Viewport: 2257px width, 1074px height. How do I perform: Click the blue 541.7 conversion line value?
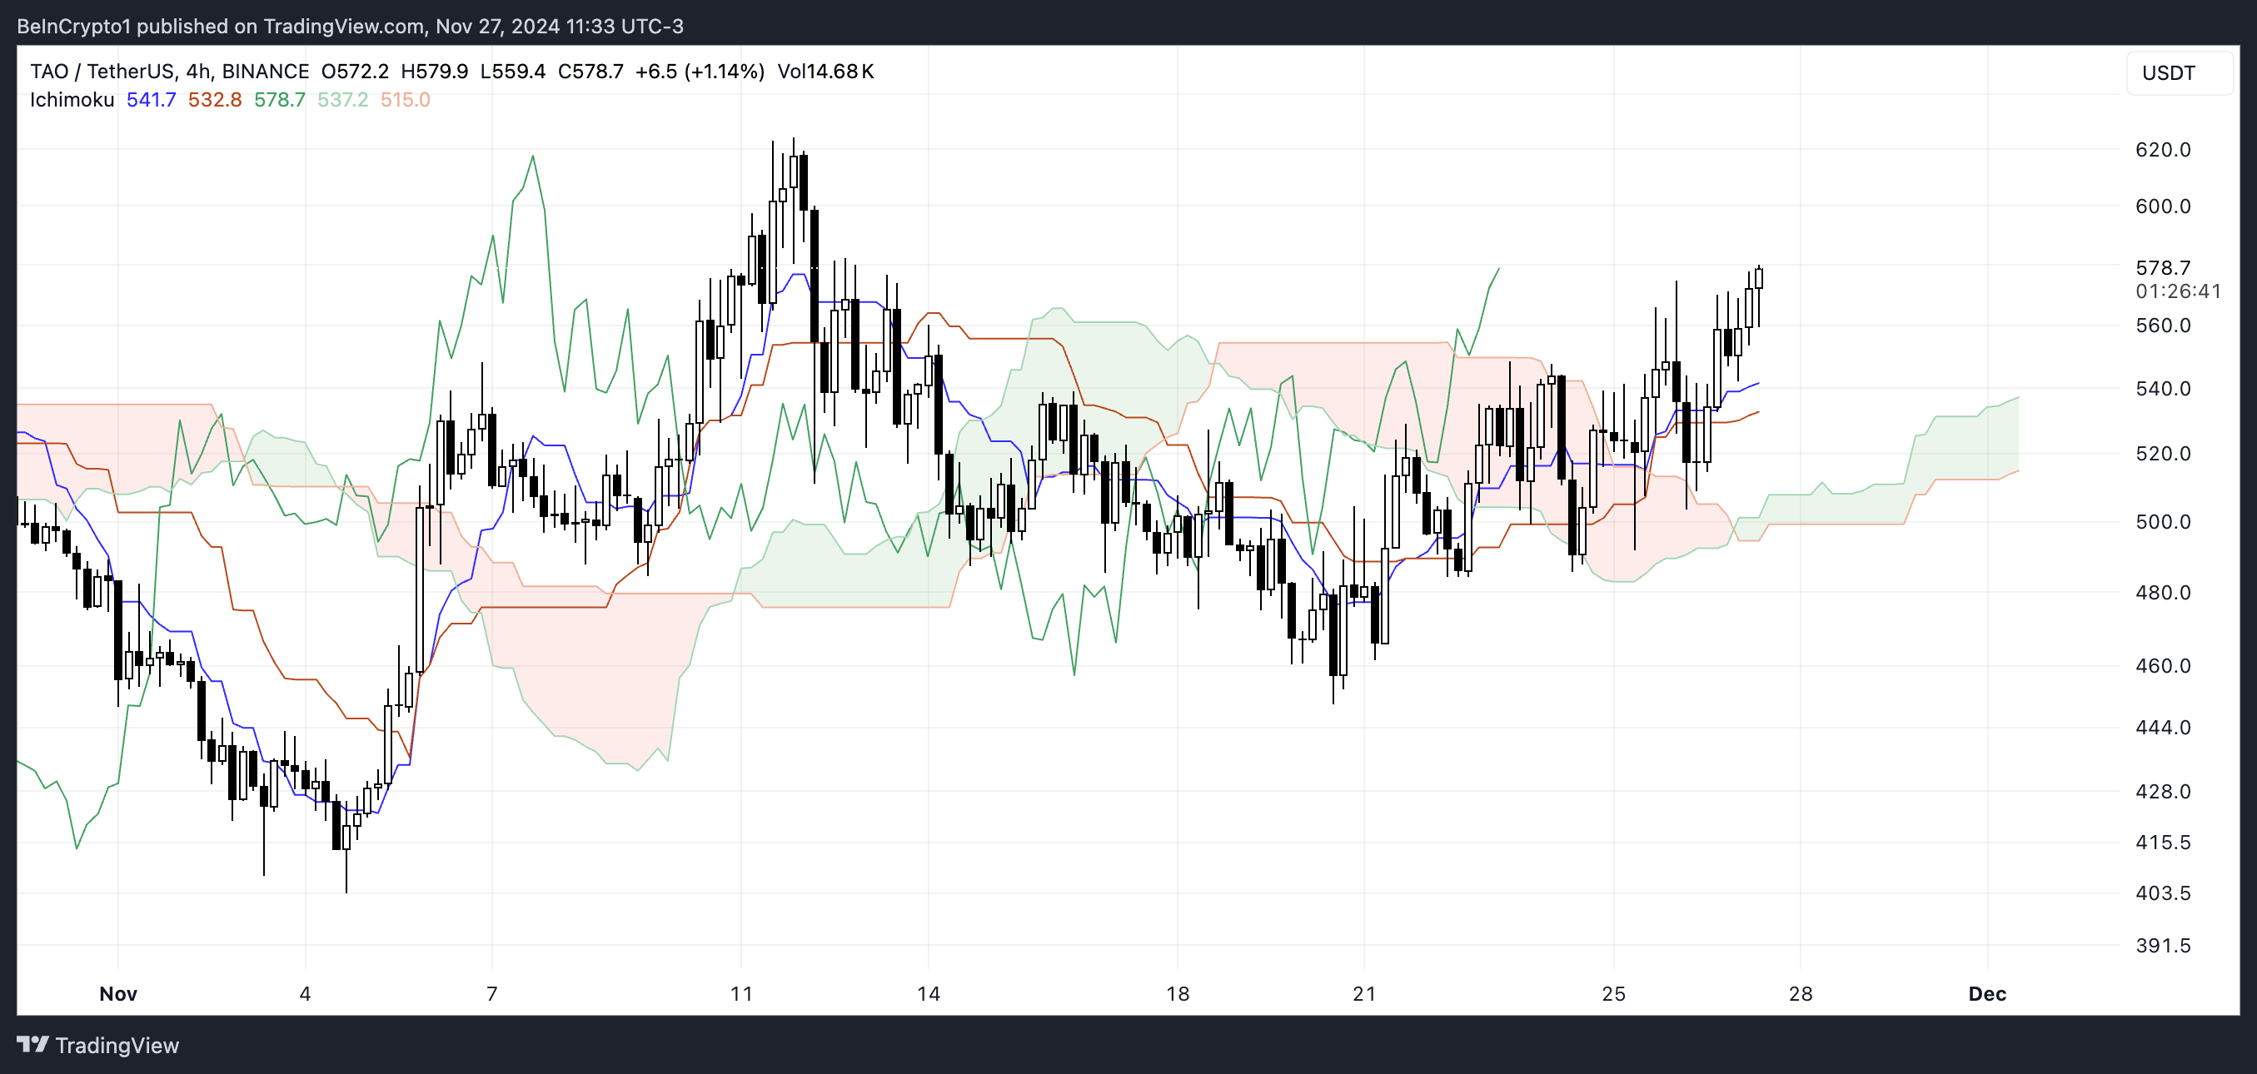[x=151, y=100]
